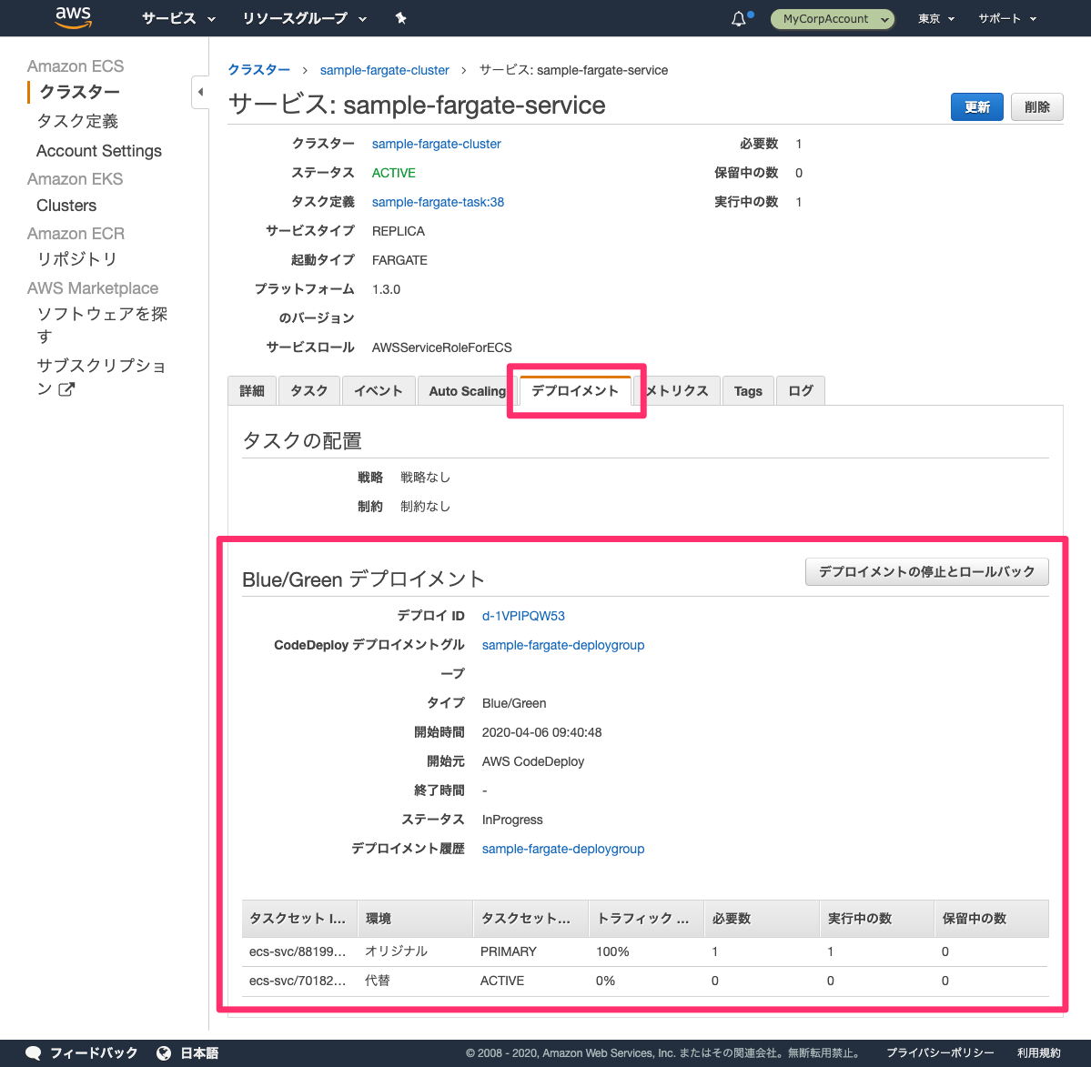Collapse the sidebar using the arrow control
Screen dimensions: 1091x1067
(x=200, y=92)
